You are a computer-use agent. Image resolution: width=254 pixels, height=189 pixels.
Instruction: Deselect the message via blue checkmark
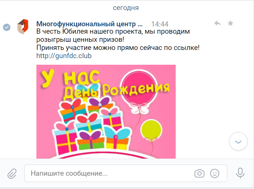point(7,27)
